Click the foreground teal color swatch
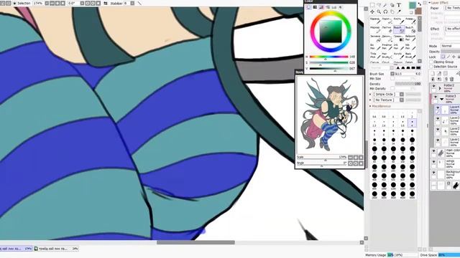The width and height of the screenshot is (460, 258). click(x=413, y=5)
